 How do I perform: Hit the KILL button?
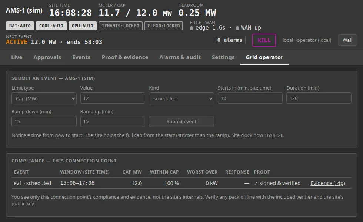(x=264, y=40)
